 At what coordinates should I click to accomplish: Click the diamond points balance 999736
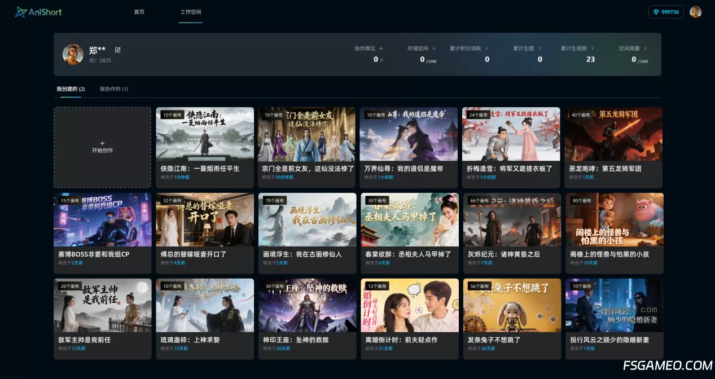666,12
